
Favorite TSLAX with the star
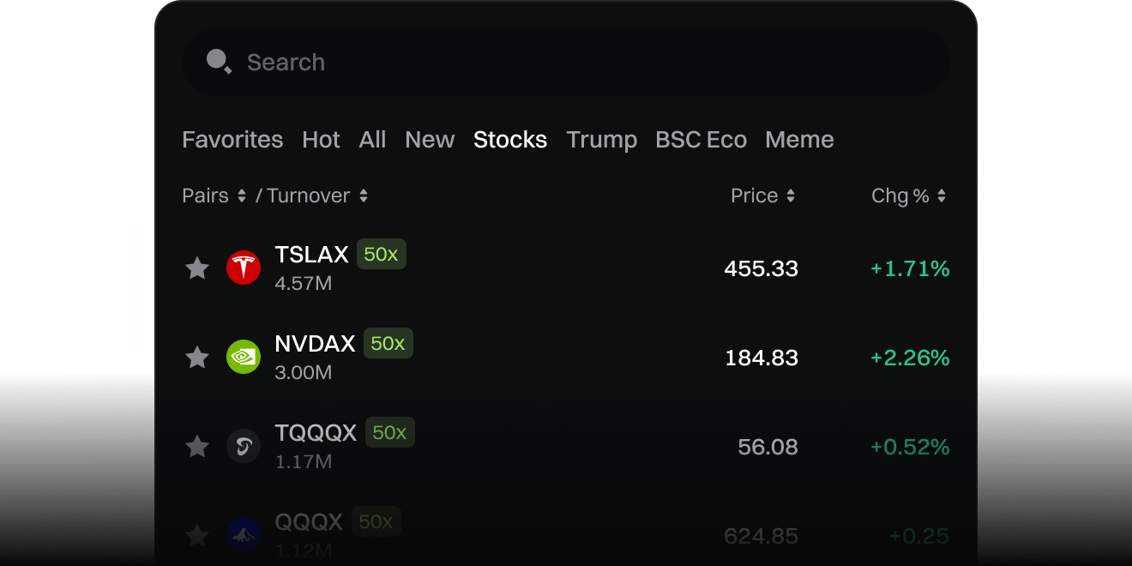(197, 268)
